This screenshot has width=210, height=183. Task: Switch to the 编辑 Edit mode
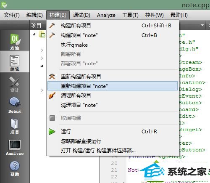coord(15,62)
